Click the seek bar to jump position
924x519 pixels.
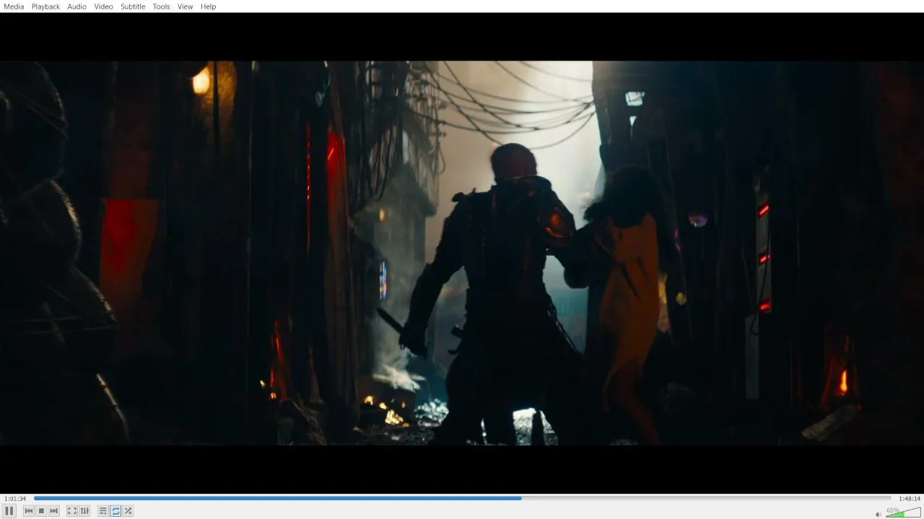coord(463,498)
